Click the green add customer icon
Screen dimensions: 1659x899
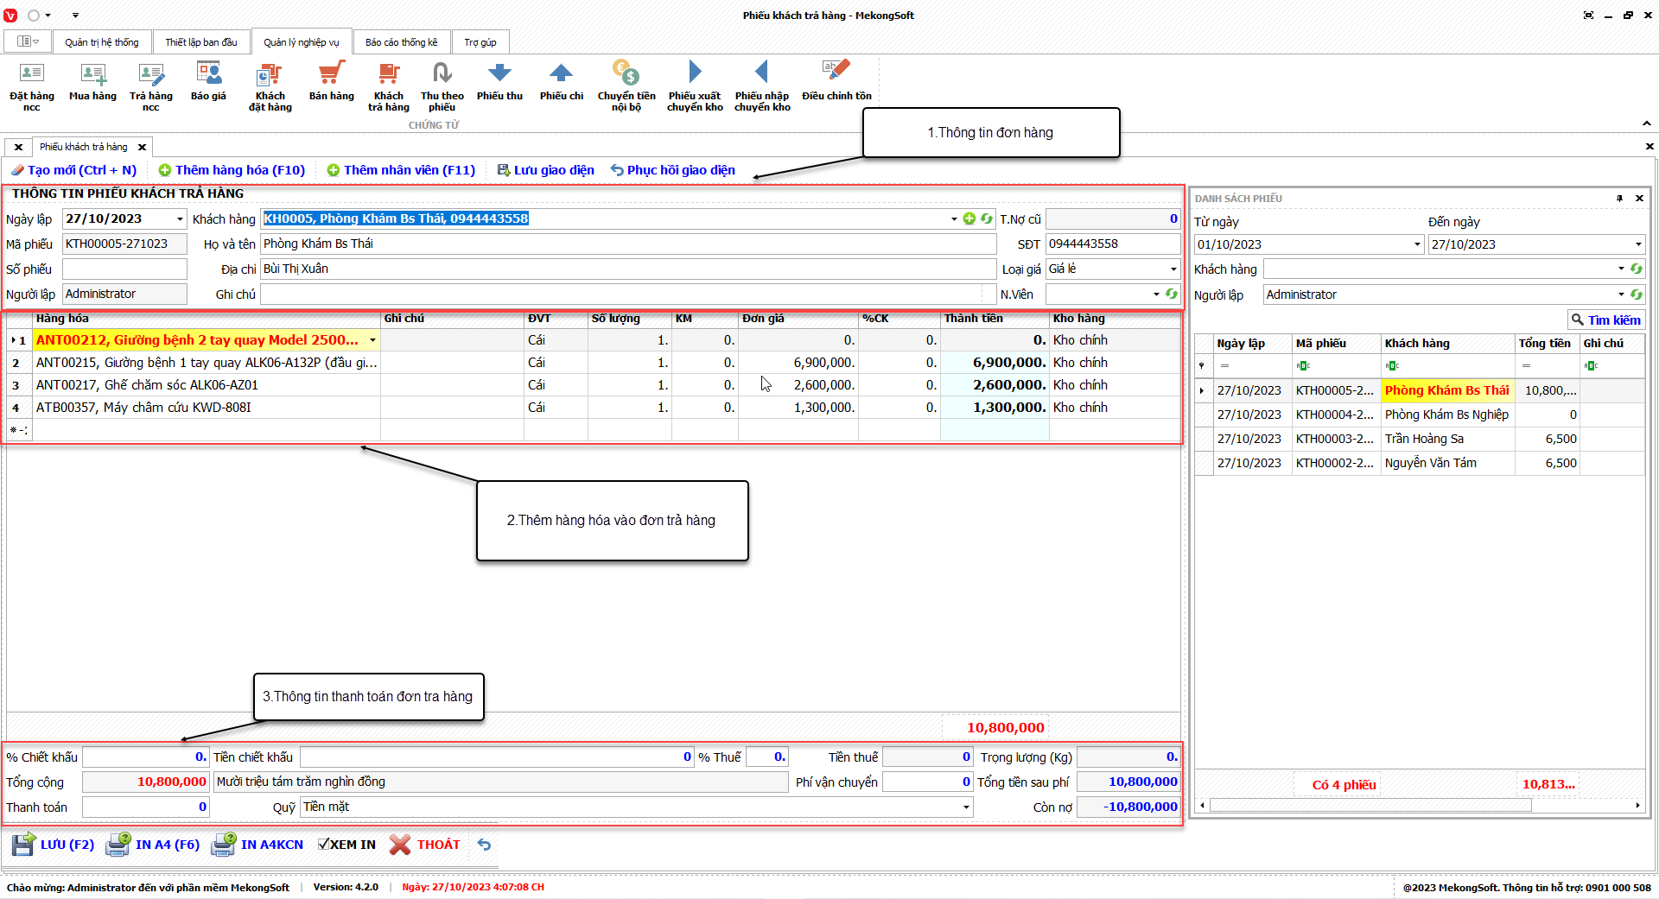point(969,219)
